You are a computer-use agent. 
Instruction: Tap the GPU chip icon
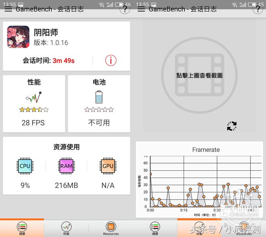pos(108,166)
